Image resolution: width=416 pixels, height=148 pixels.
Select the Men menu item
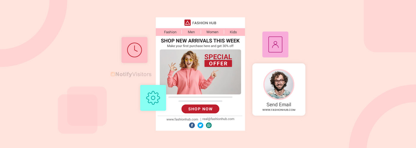pyautogui.click(x=191, y=32)
